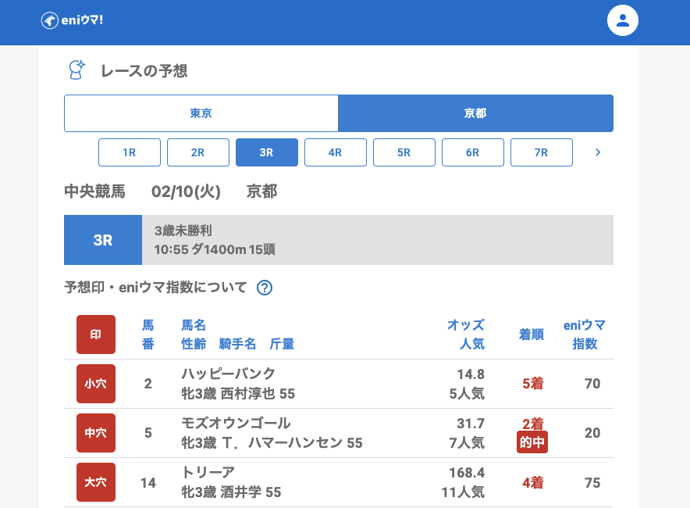Go to race 5R
The width and height of the screenshot is (690, 508).
pyautogui.click(x=404, y=152)
